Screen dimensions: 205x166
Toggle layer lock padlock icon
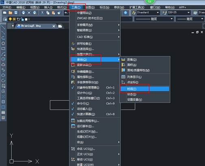point(22,19)
